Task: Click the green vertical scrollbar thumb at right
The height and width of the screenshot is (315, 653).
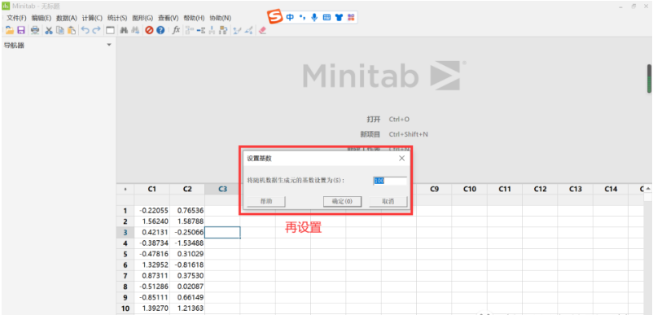Action: (x=649, y=79)
